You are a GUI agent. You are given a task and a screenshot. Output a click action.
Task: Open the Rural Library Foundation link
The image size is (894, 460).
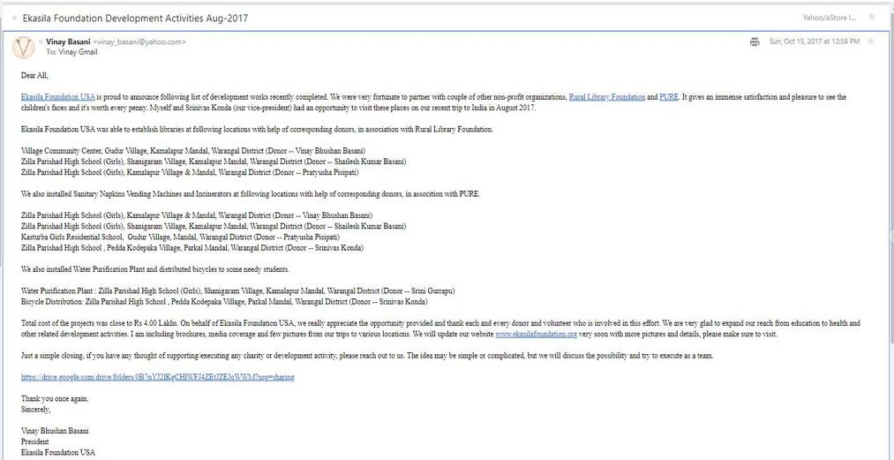tap(606, 97)
